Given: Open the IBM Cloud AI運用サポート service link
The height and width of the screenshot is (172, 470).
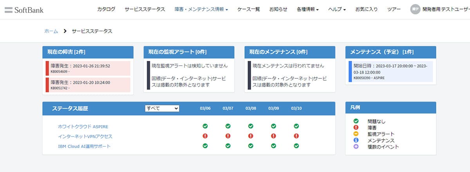Looking at the screenshot, I should [84, 146].
